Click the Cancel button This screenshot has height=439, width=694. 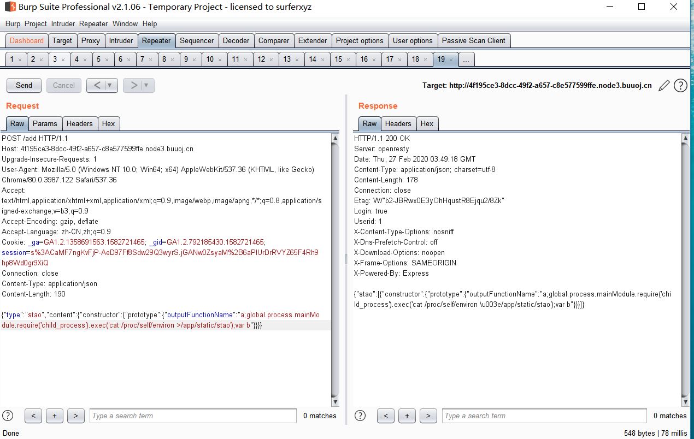tap(64, 85)
